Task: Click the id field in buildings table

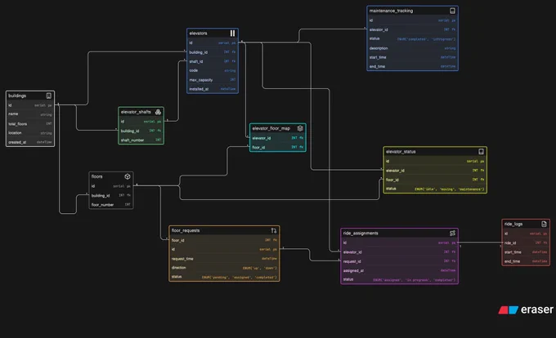Action: (30, 105)
